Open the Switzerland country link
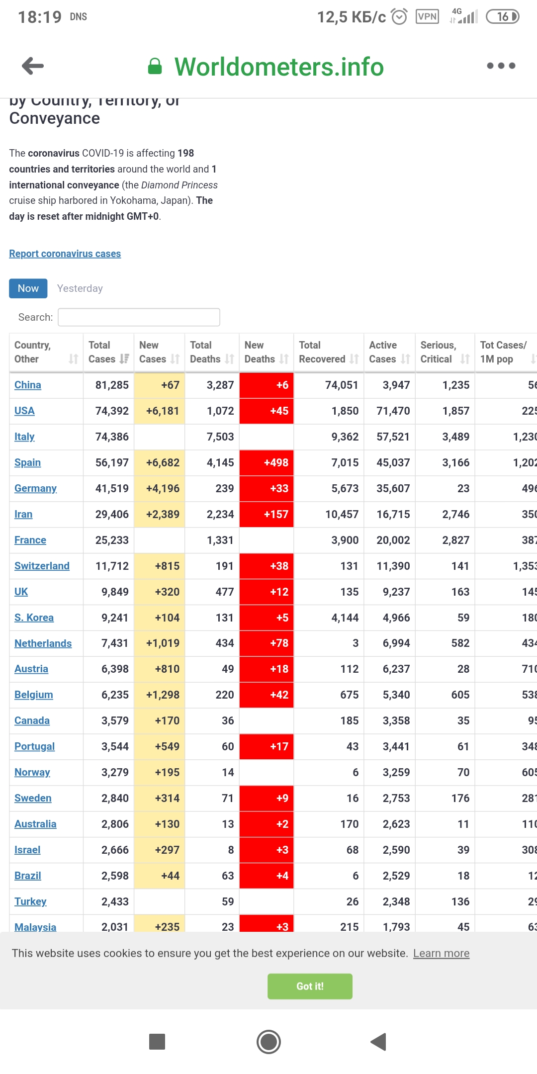Viewport: 537px width, 1074px height. pos(42,566)
